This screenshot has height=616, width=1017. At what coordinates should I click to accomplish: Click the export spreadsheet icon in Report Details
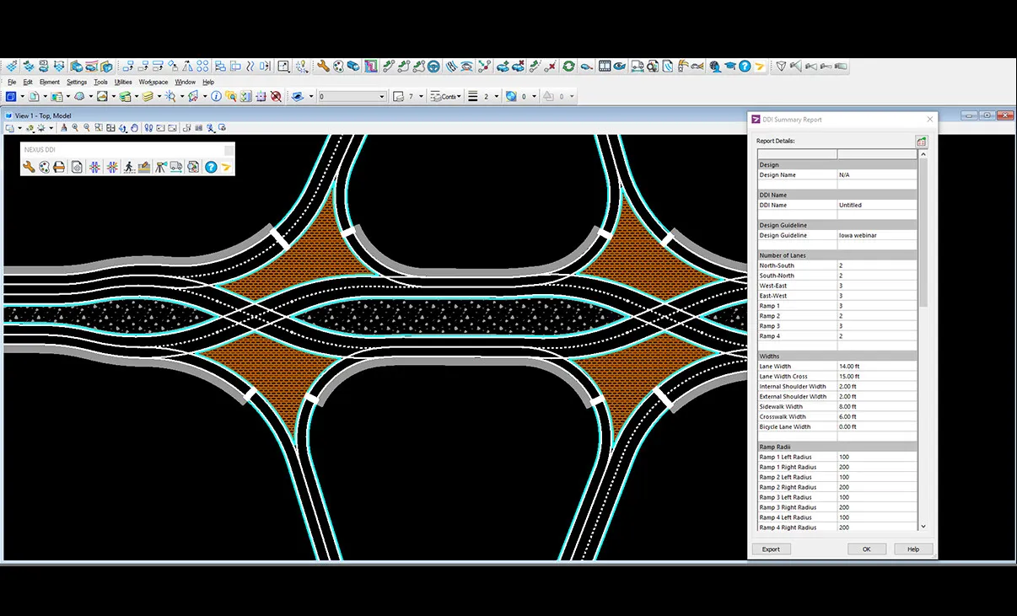coord(922,142)
